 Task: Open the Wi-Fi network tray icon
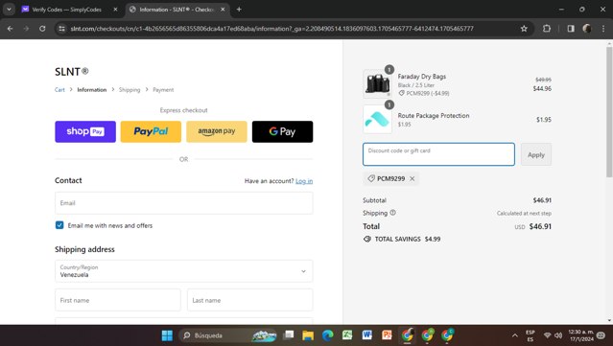tap(548, 335)
